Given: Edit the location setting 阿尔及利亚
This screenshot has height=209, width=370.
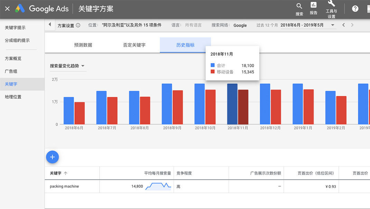Looking at the screenshot, I should point(131,25).
